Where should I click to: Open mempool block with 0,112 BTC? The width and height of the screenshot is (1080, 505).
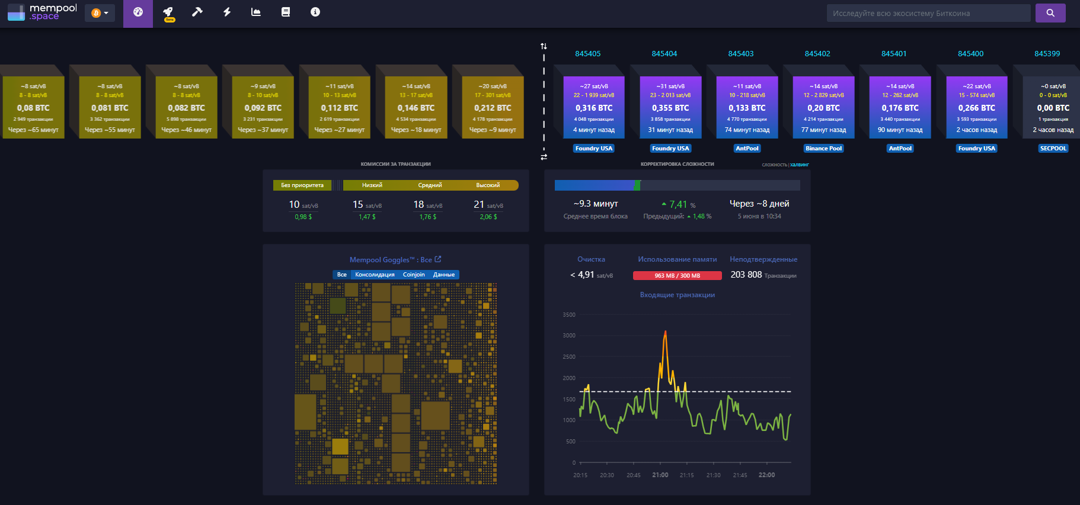pyautogui.click(x=340, y=107)
